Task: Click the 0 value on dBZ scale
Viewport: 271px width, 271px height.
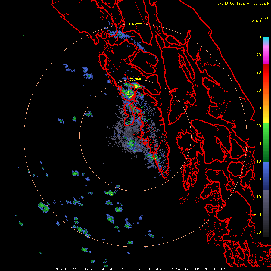Action: [x=260, y=179]
